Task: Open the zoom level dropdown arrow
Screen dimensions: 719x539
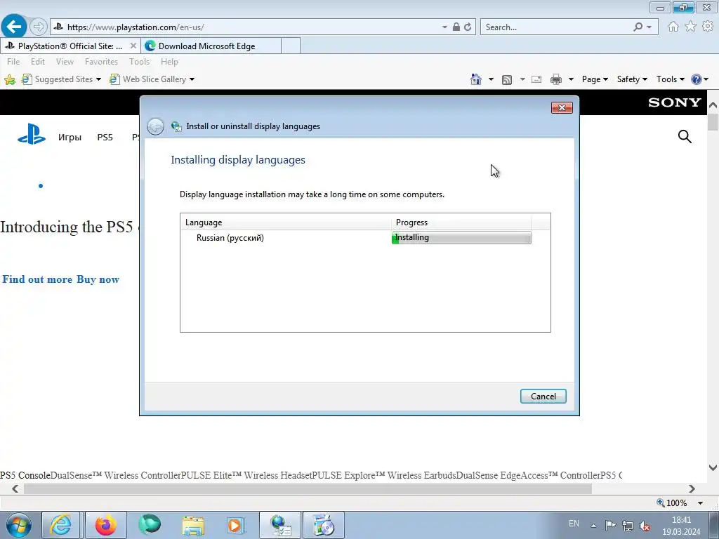Action: coord(700,503)
